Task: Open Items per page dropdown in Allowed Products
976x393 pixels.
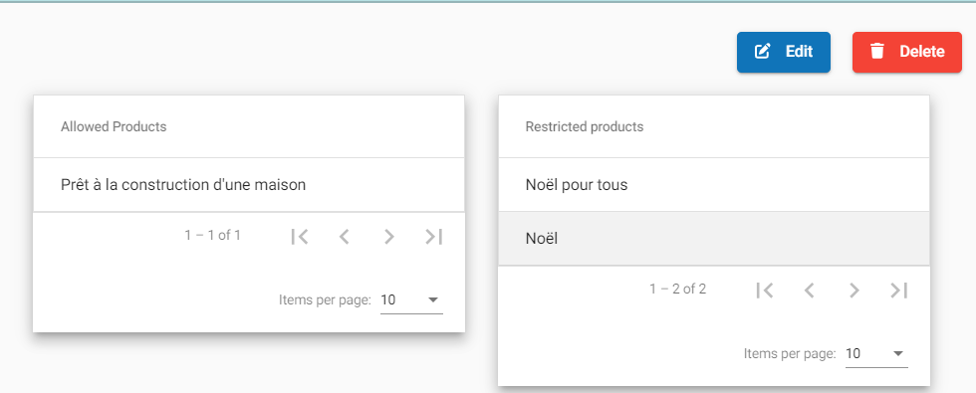Action: pos(411,300)
